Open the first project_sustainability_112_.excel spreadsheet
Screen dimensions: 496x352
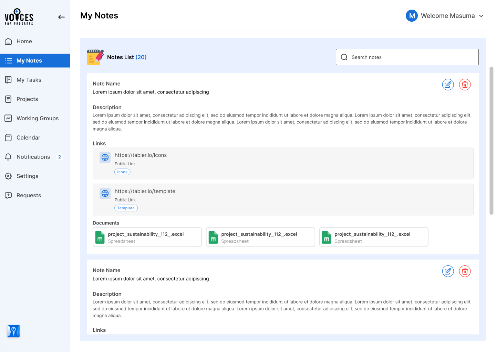[x=147, y=237]
